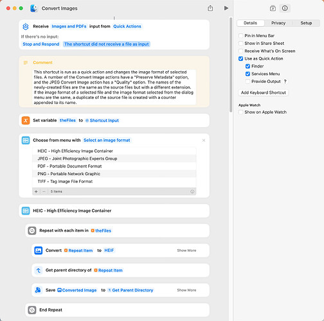This screenshot has width=324, height=321.
Task: Expand Show More on Convert action
Action: pyautogui.click(x=186, y=250)
